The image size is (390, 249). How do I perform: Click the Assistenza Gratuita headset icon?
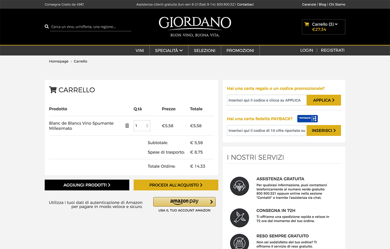coord(240,186)
